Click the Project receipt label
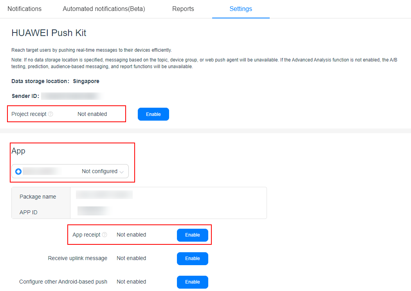The image size is (411, 291). [29, 114]
